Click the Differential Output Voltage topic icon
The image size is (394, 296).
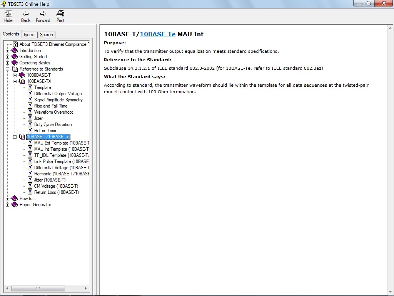click(30, 94)
